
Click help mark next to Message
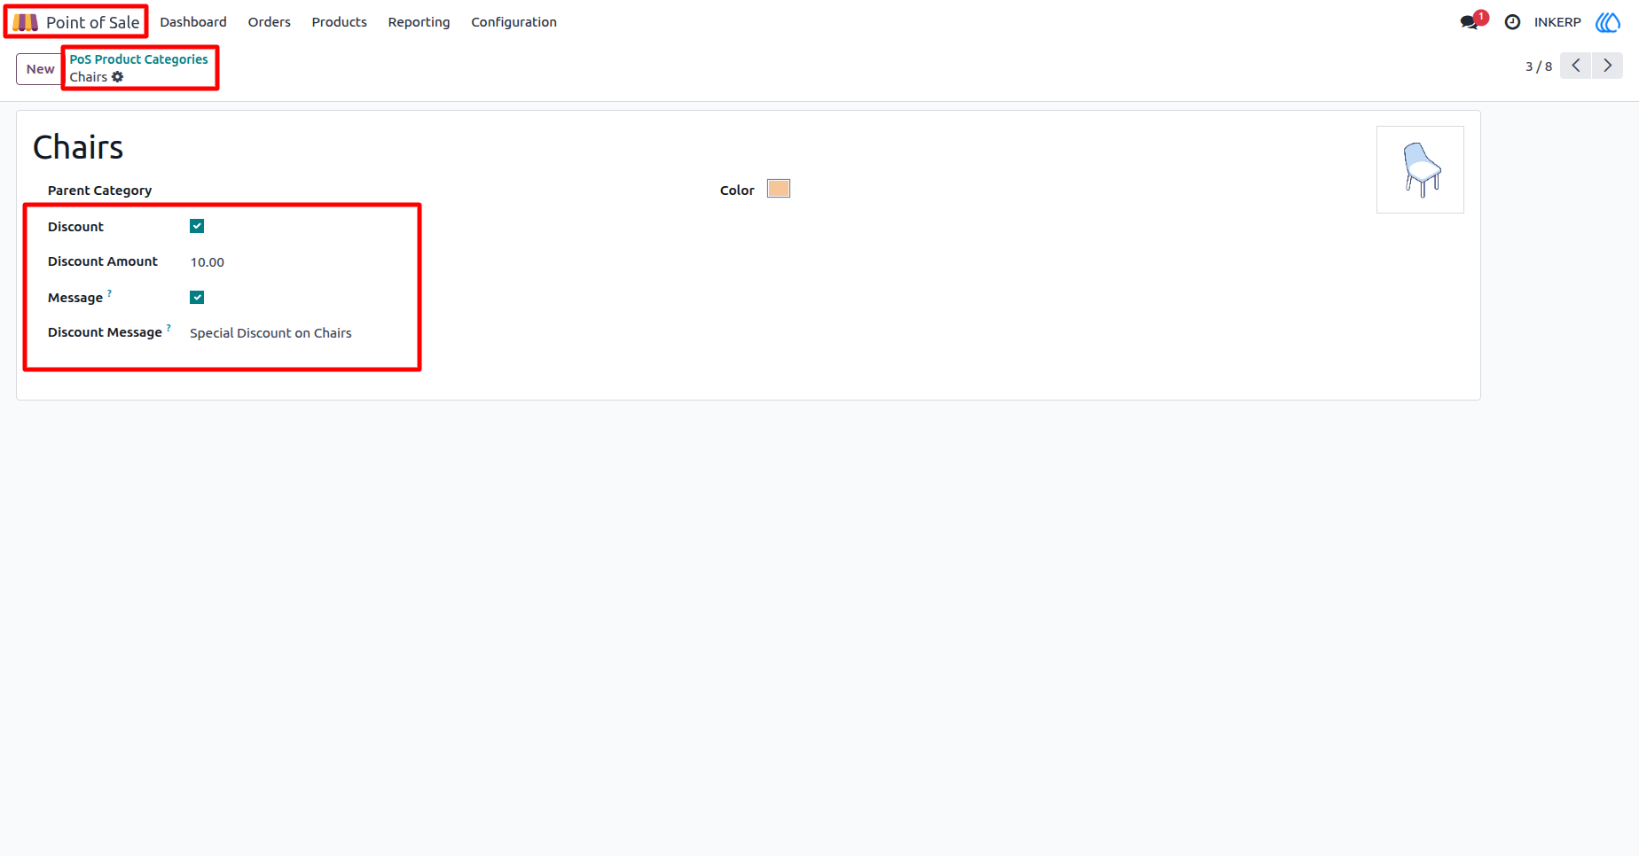coord(110,292)
